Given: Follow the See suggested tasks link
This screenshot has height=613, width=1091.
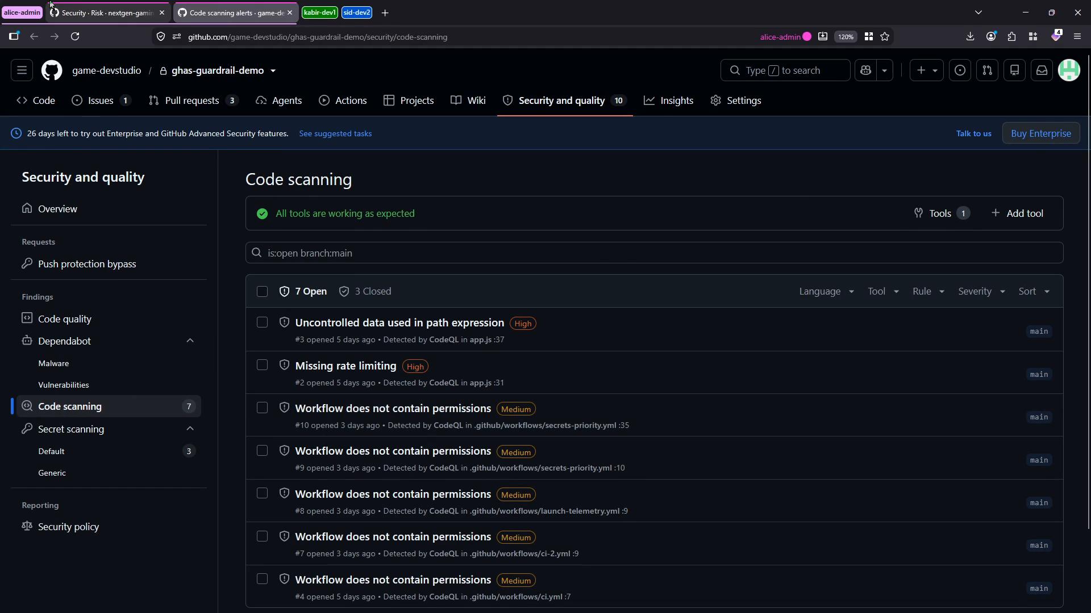Looking at the screenshot, I should pyautogui.click(x=335, y=133).
